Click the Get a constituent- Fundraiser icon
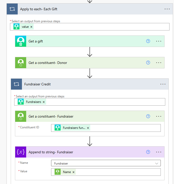Screen dimensions: 174x184 click(21, 116)
